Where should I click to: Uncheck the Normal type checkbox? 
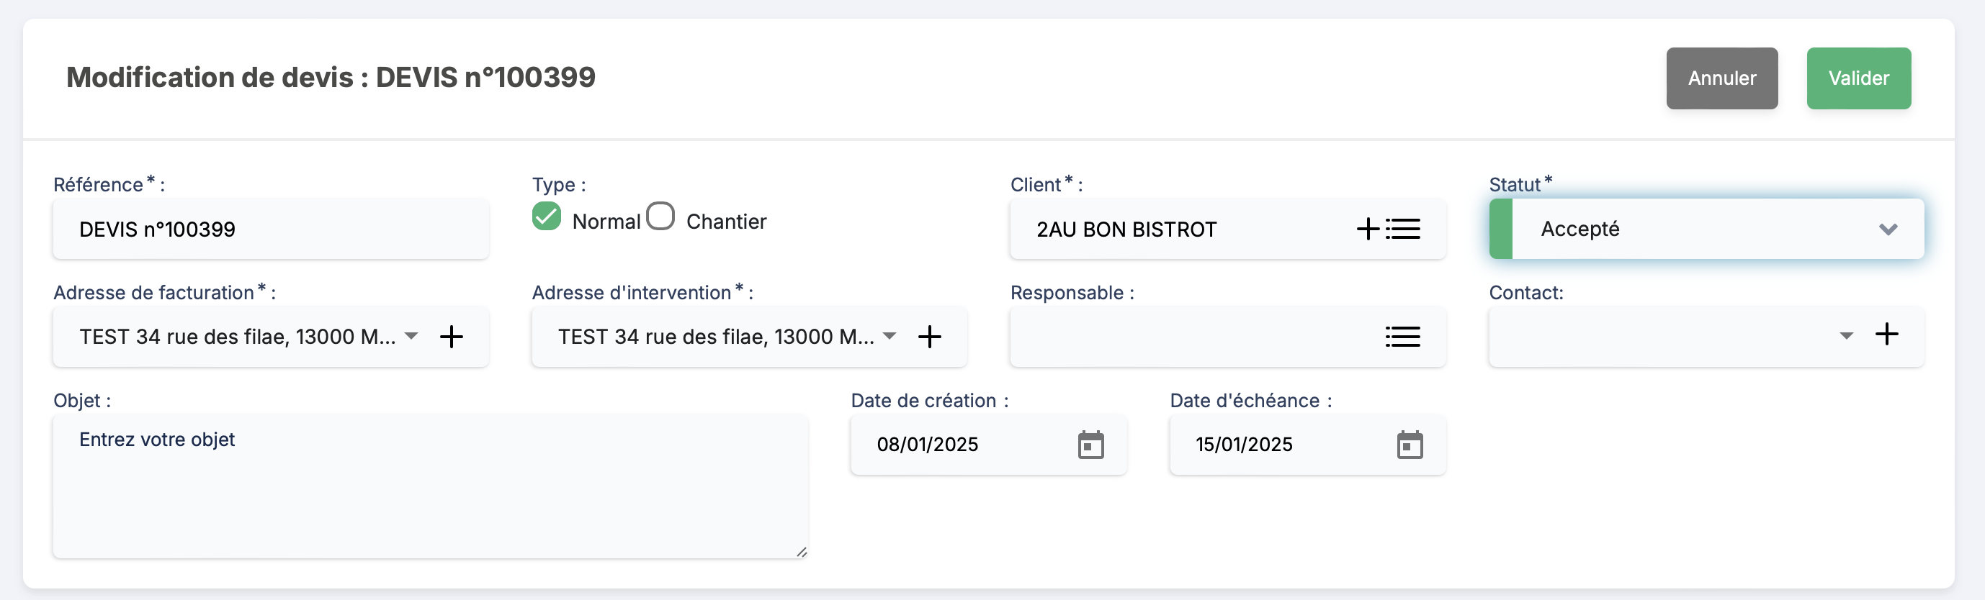tap(547, 216)
